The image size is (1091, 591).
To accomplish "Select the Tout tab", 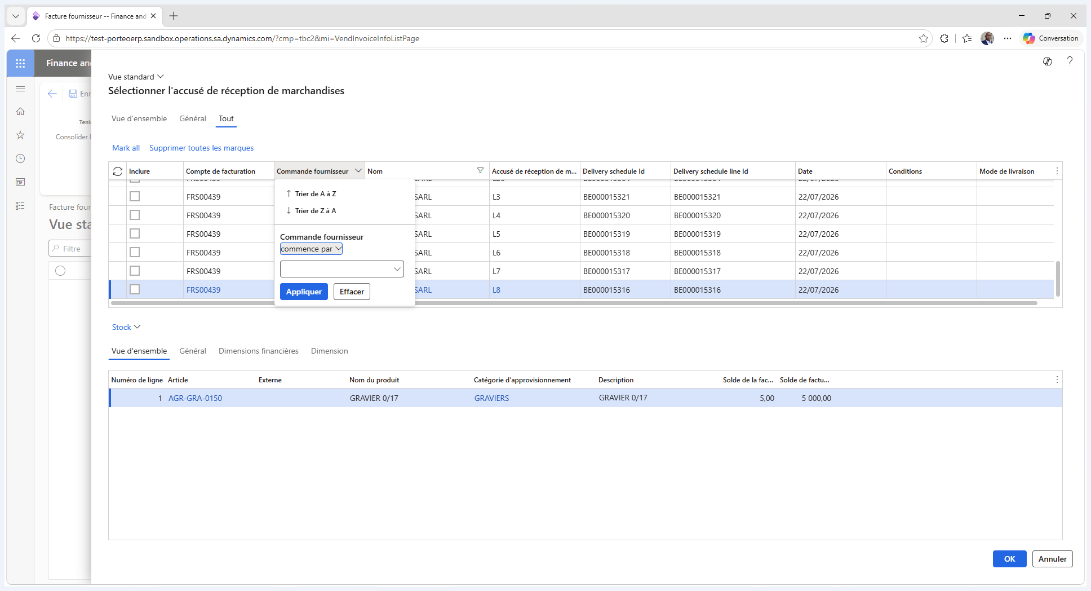I will point(226,118).
